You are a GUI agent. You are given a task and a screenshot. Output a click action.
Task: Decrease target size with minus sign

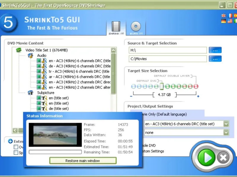point(131,96)
